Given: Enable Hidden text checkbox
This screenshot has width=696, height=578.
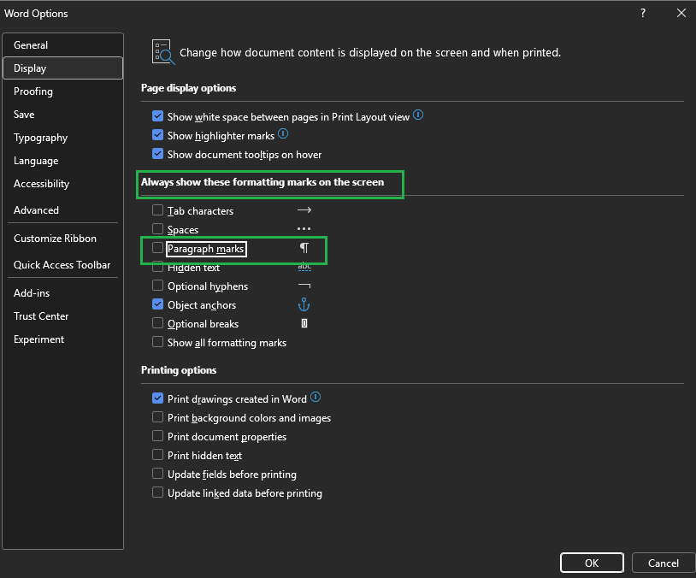Looking at the screenshot, I should 157,268.
